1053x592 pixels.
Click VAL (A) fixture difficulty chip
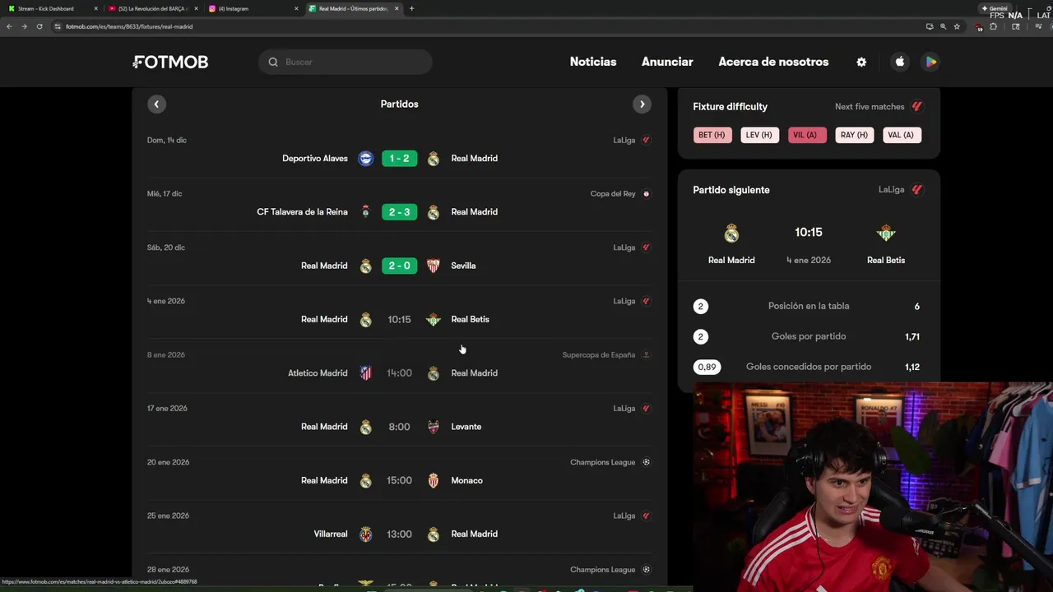click(901, 135)
